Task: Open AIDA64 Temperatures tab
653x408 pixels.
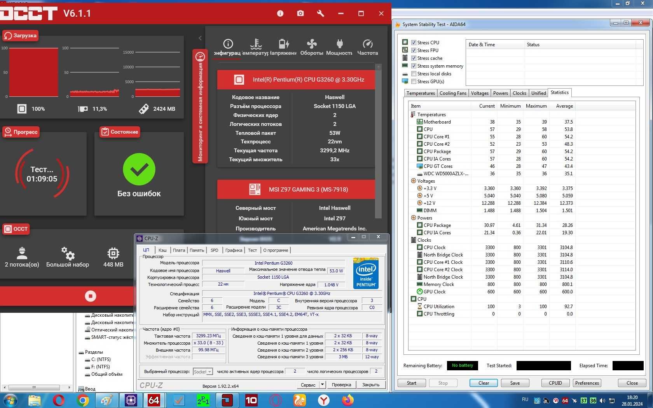Action: pos(421,93)
